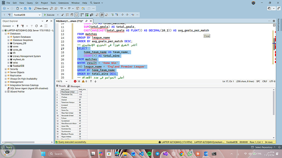This screenshot has height=158, width=282.
Task: Open Spotify from the Windows taskbar
Action: coord(149,154)
